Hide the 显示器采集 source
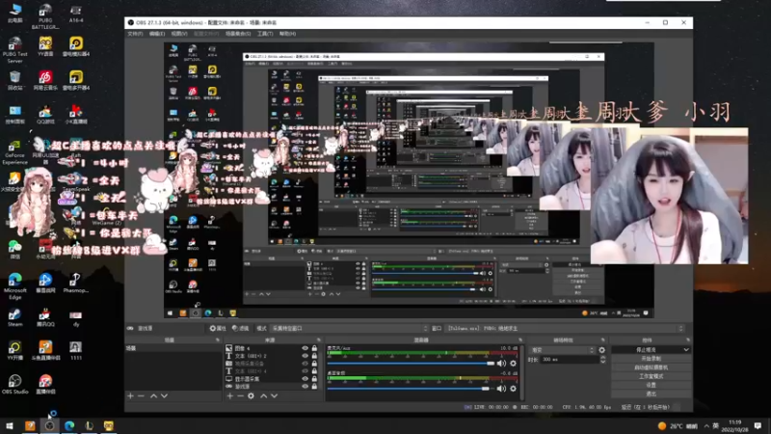771x434 pixels. (x=305, y=379)
